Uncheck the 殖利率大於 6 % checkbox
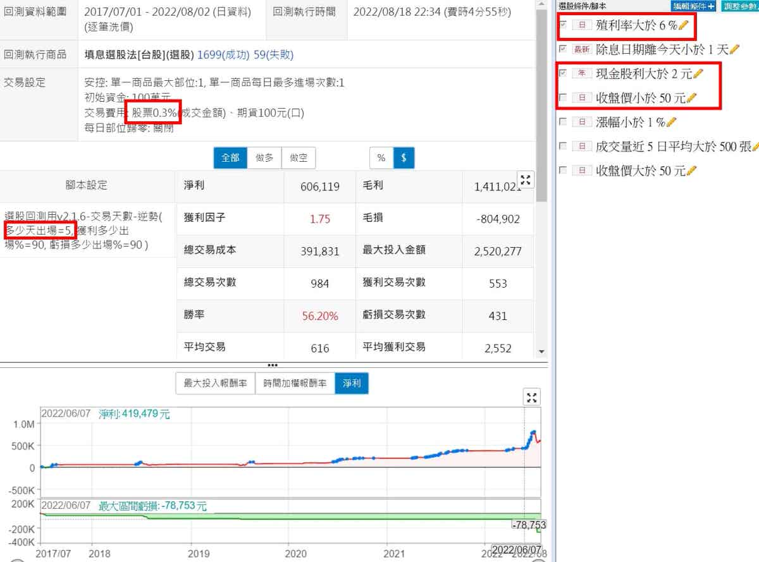The image size is (759, 562). click(x=563, y=25)
